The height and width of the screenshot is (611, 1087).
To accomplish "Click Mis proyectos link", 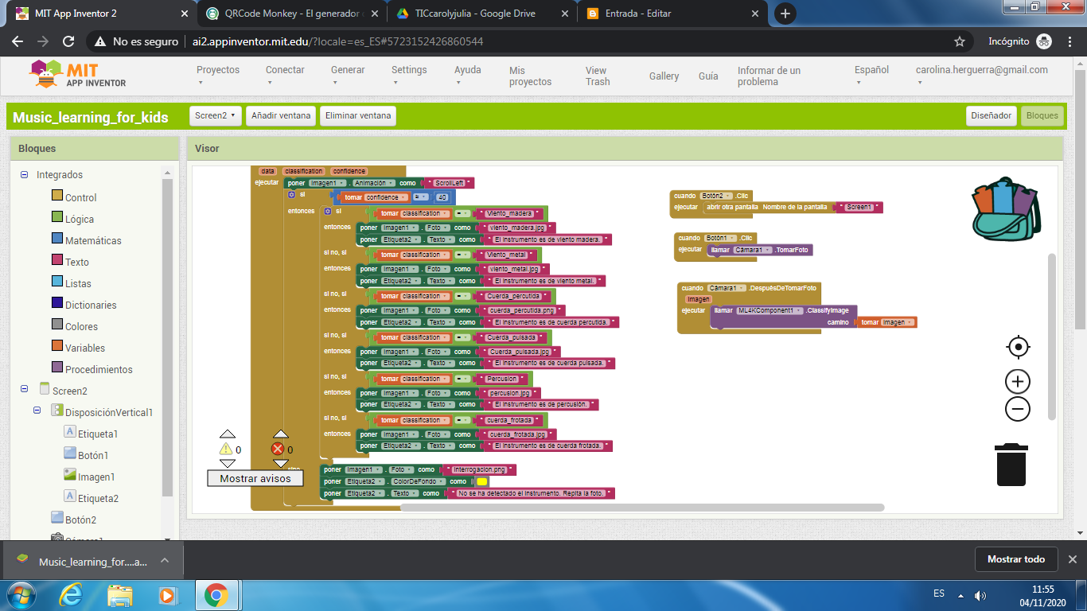I will (x=530, y=76).
